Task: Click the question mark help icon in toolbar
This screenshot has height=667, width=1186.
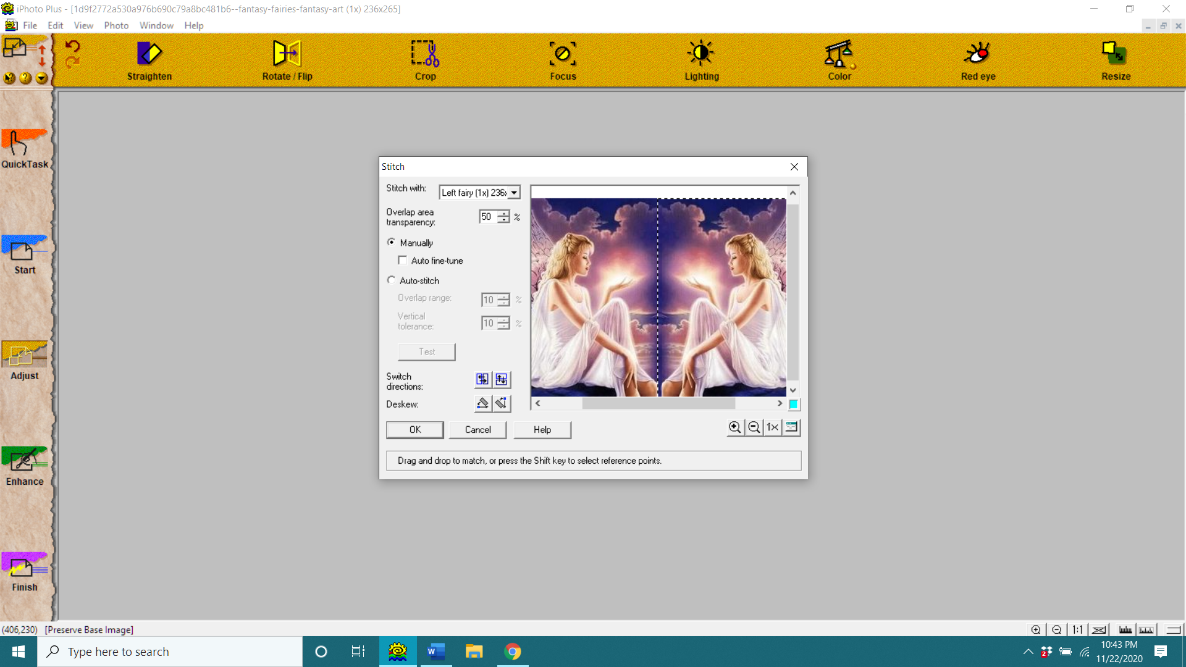Action: pyautogui.click(x=25, y=78)
